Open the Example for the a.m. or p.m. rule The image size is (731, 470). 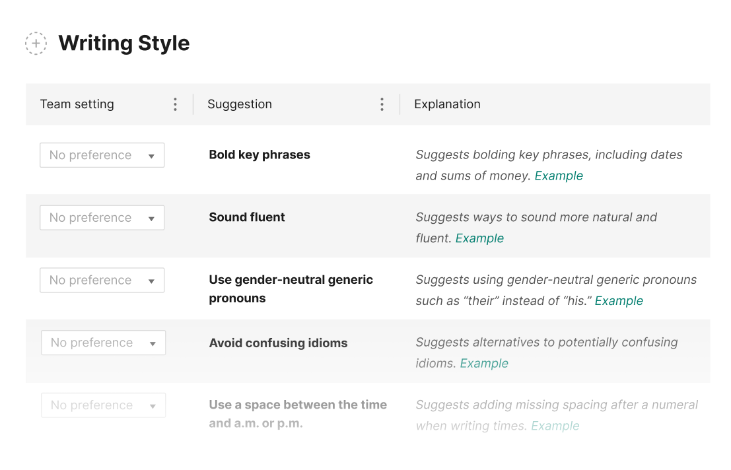[555, 426]
